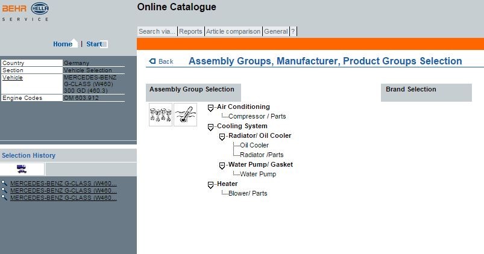The image size is (484, 254).
Task: Click the Home link
Action: tap(63, 44)
